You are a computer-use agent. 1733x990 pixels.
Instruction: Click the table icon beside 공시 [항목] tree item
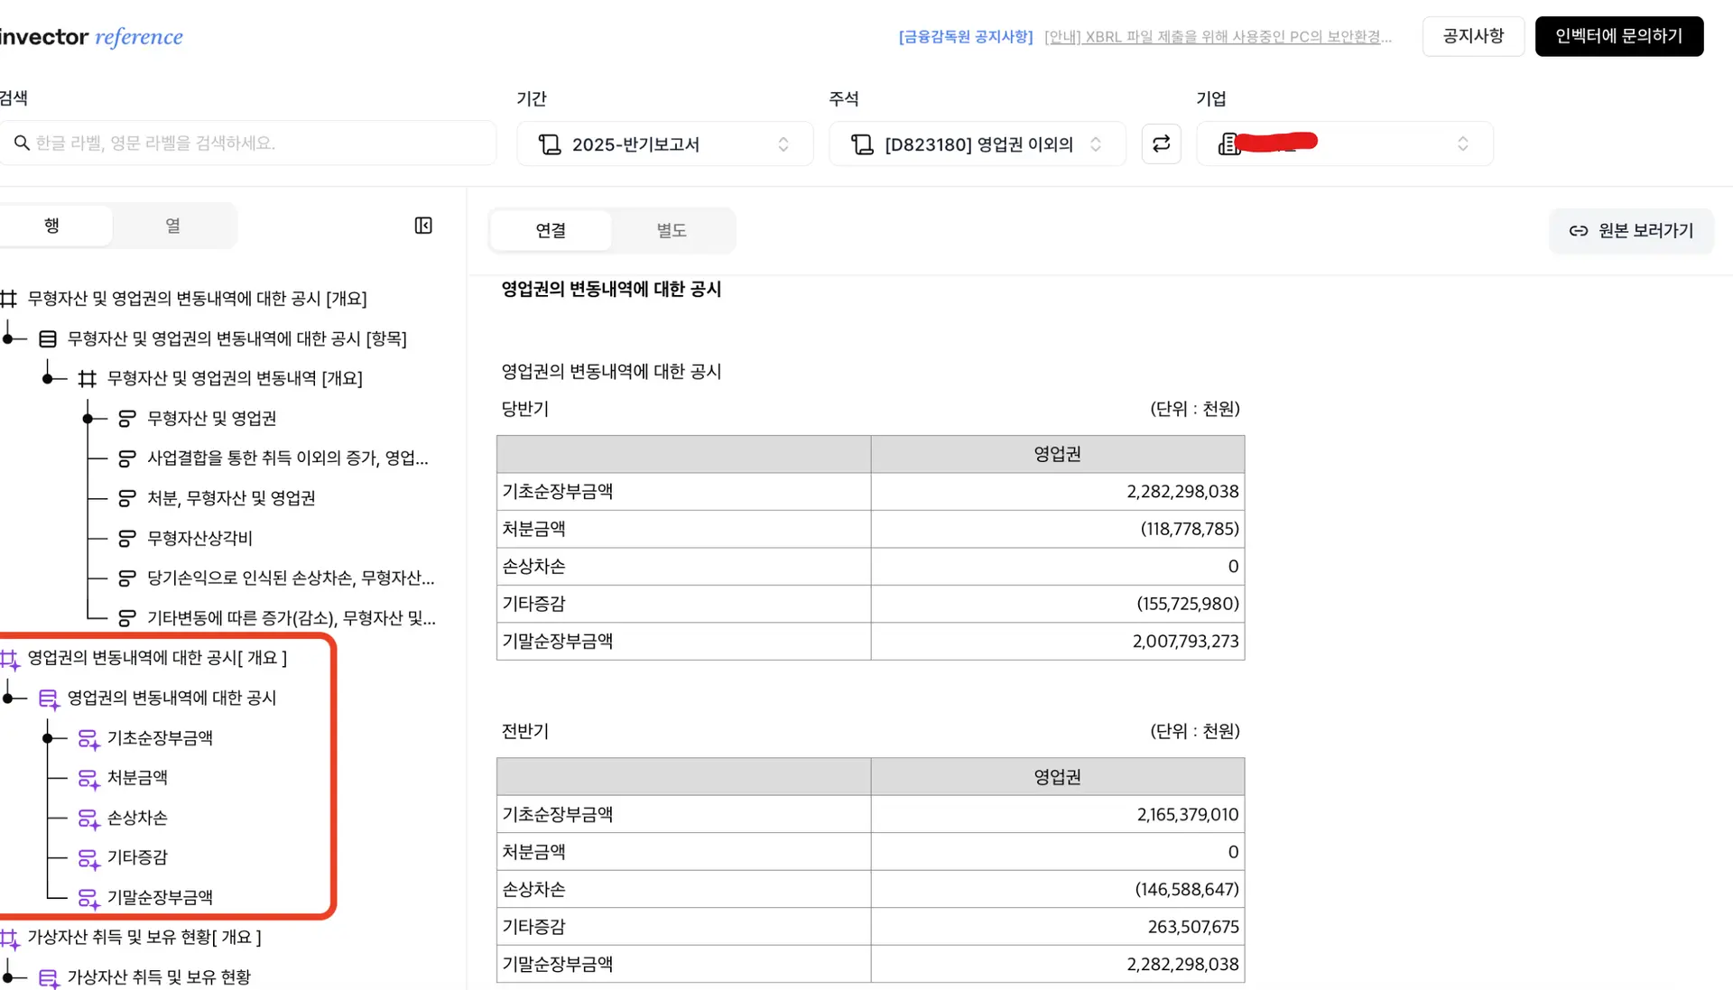click(46, 338)
